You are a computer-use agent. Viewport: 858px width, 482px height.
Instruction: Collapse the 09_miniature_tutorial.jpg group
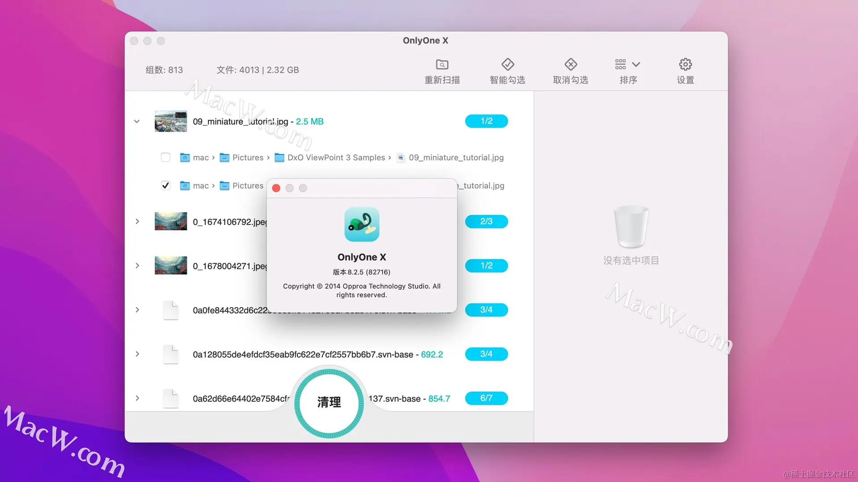(137, 121)
